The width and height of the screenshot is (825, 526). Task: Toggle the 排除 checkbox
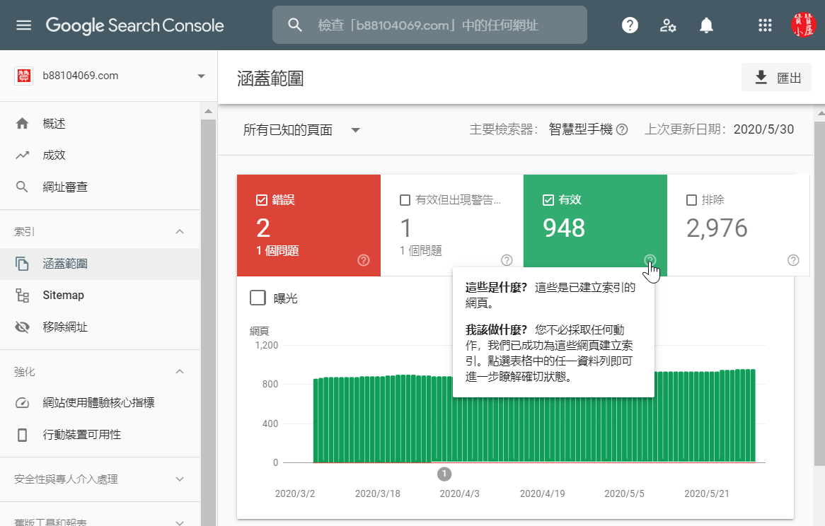(x=691, y=199)
